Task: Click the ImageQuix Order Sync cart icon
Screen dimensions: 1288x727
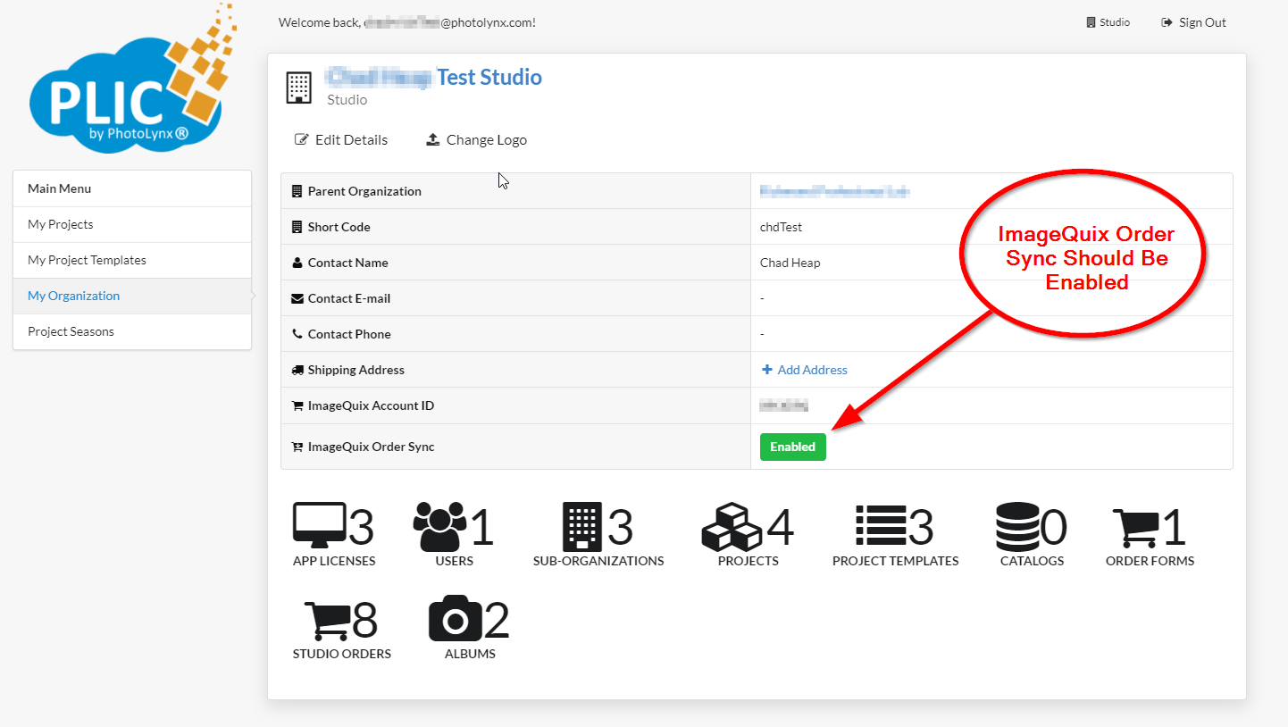Action: (x=297, y=447)
